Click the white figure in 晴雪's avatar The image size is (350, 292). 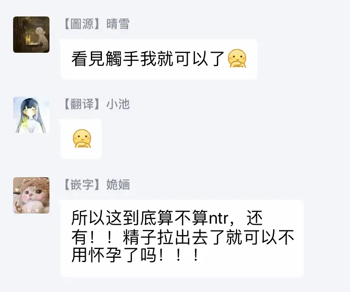click(x=42, y=36)
